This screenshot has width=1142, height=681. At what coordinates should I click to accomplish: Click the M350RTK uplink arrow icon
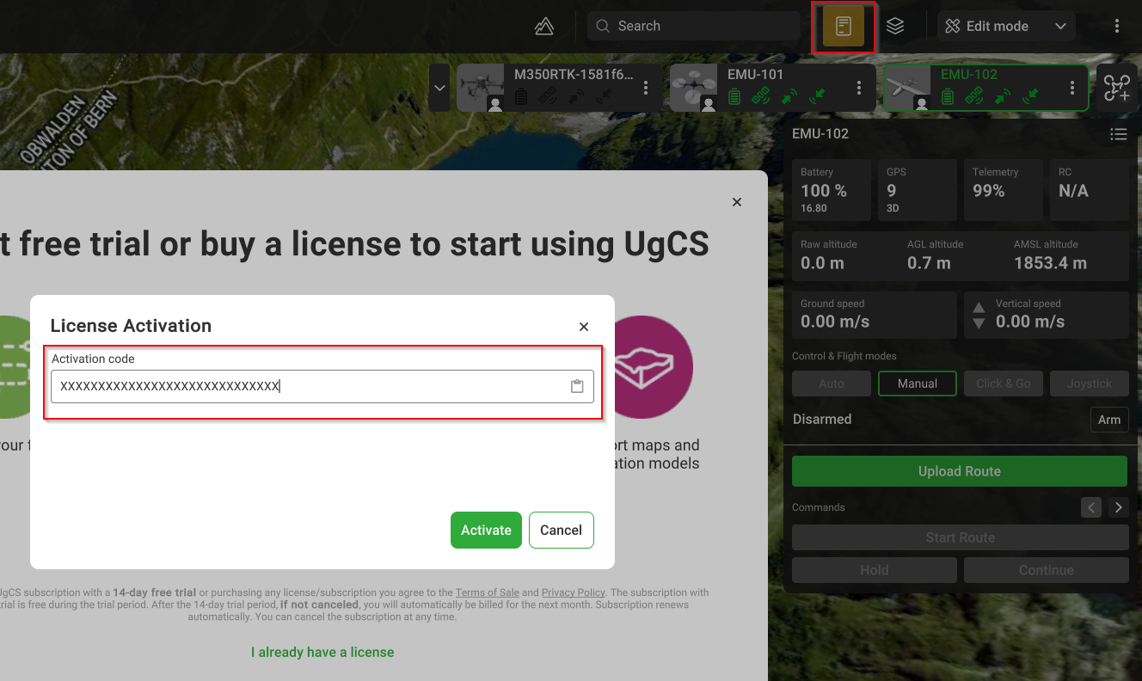575,97
